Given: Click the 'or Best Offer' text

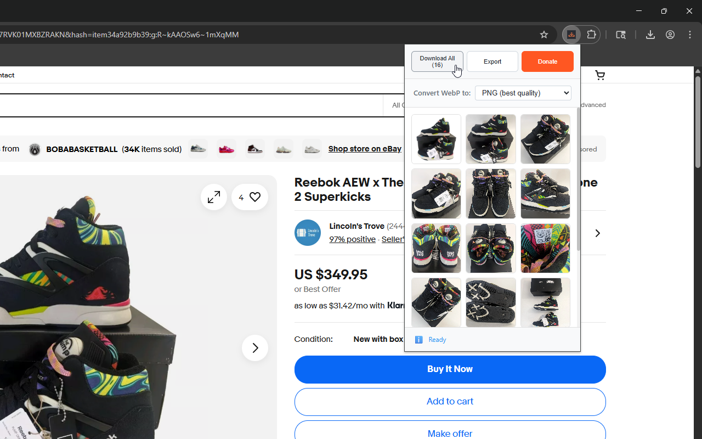Looking at the screenshot, I should coord(318,289).
